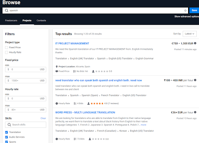The image size is (199, 143).
Task: Open the need translator spanish and english project
Action: [98, 80]
